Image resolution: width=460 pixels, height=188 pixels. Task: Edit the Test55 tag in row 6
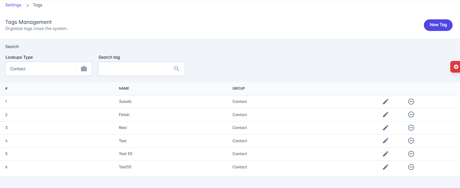pos(385,167)
